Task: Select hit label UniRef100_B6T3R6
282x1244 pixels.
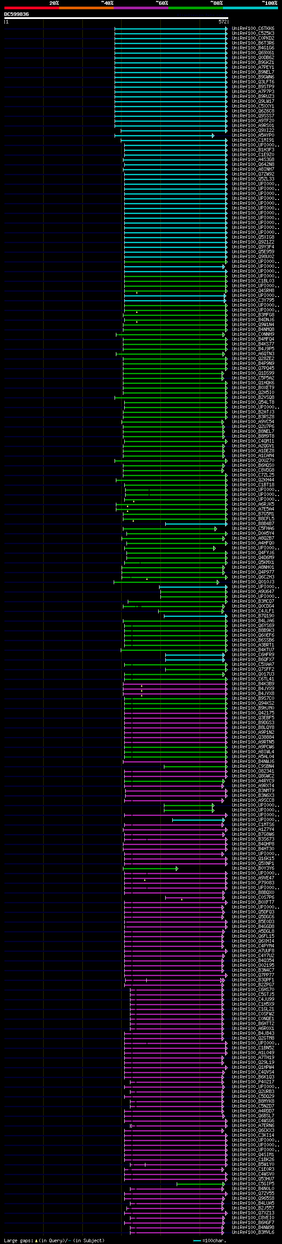Action: point(253,43)
